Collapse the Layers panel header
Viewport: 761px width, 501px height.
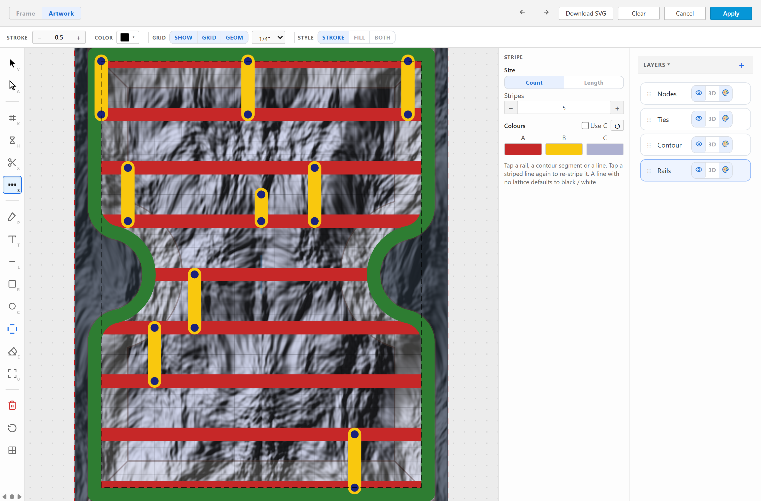(x=657, y=65)
